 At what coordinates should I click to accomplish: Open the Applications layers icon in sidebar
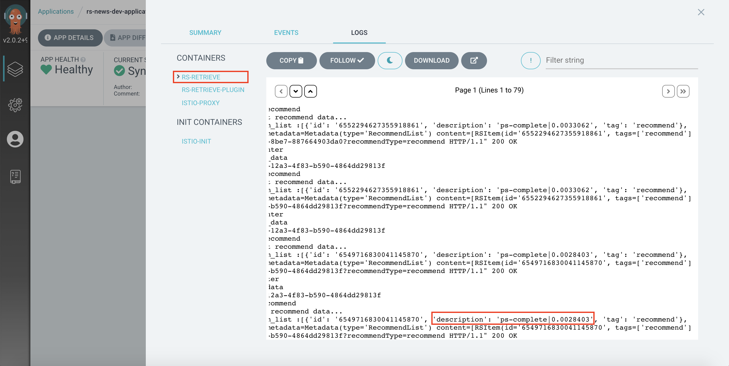click(x=15, y=69)
